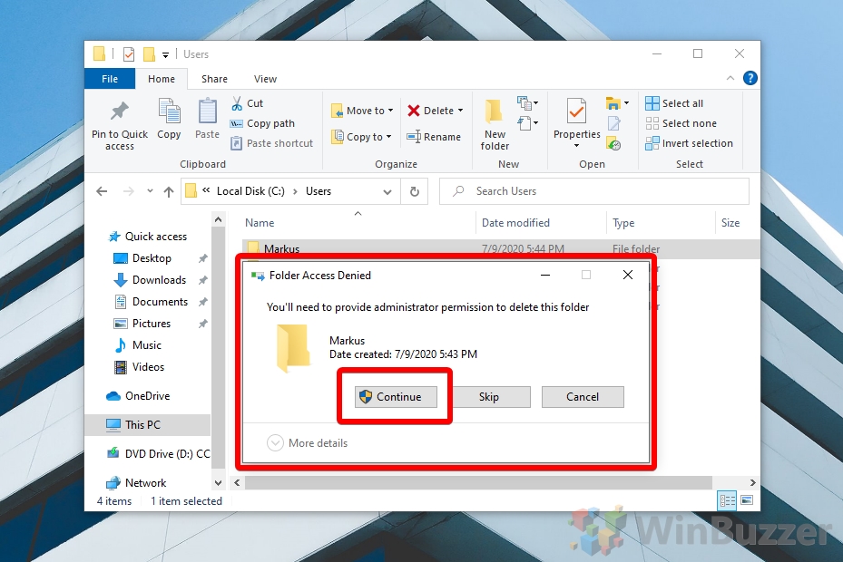Click the Properties checkmark icon
This screenshot has width=843, height=562.
tap(576, 111)
